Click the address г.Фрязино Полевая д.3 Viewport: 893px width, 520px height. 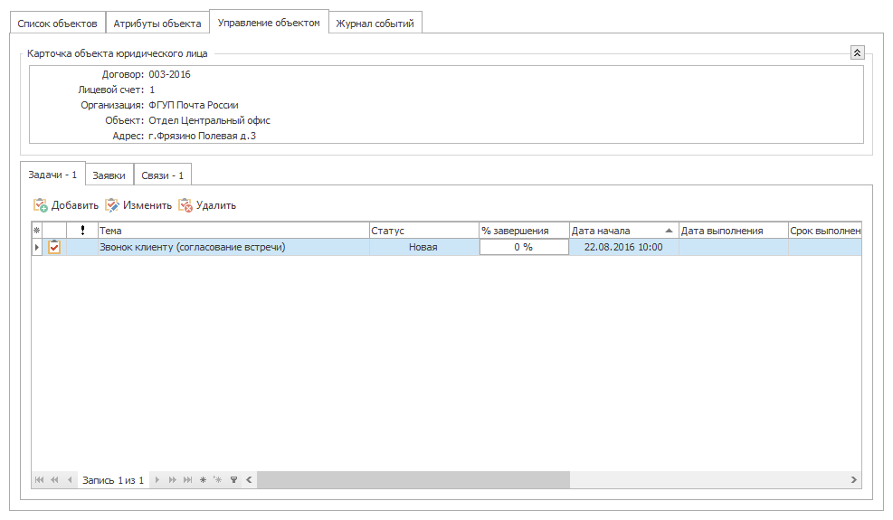click(x=202, y=136)
